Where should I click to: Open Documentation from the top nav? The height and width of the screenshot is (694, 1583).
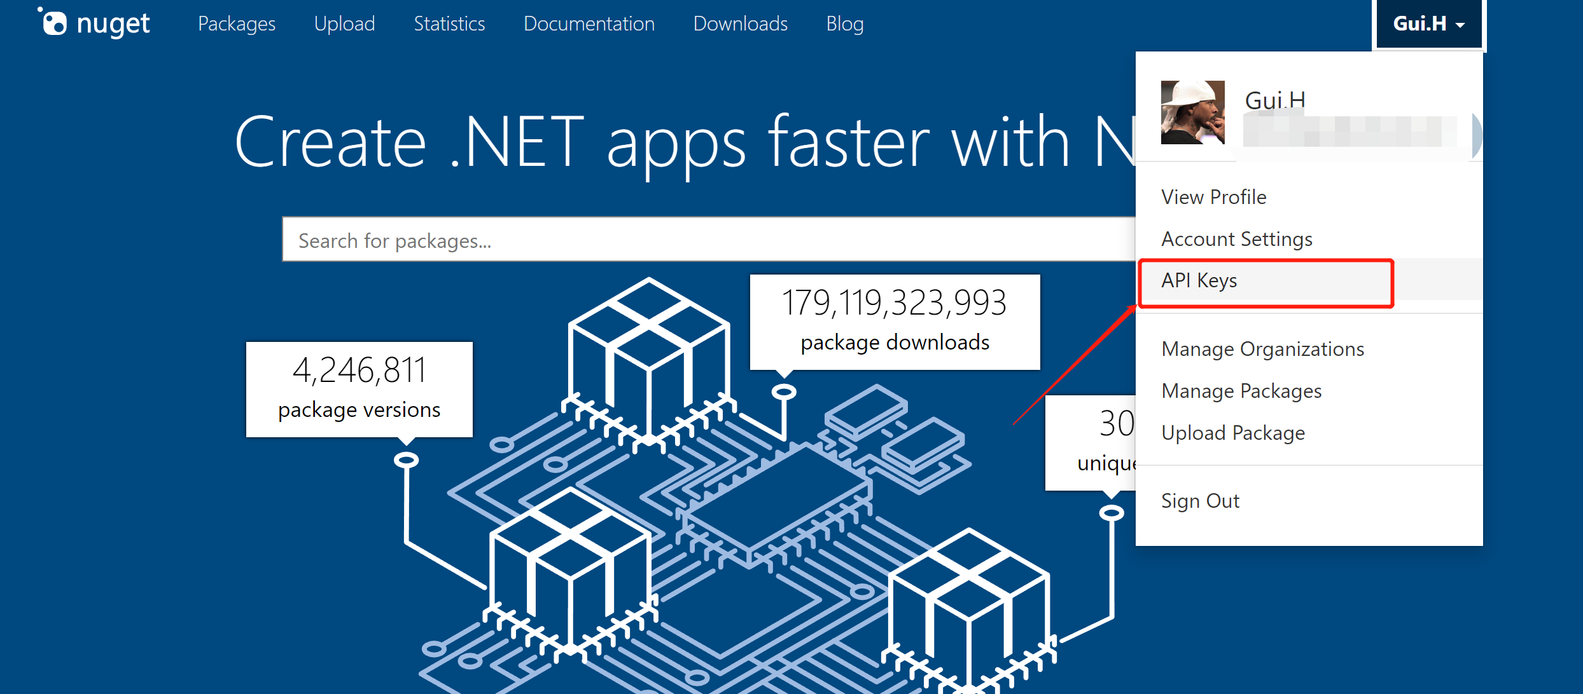coord(589,24)
